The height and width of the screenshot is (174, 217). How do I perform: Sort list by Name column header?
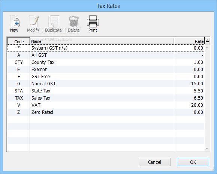tap(102, 41)
